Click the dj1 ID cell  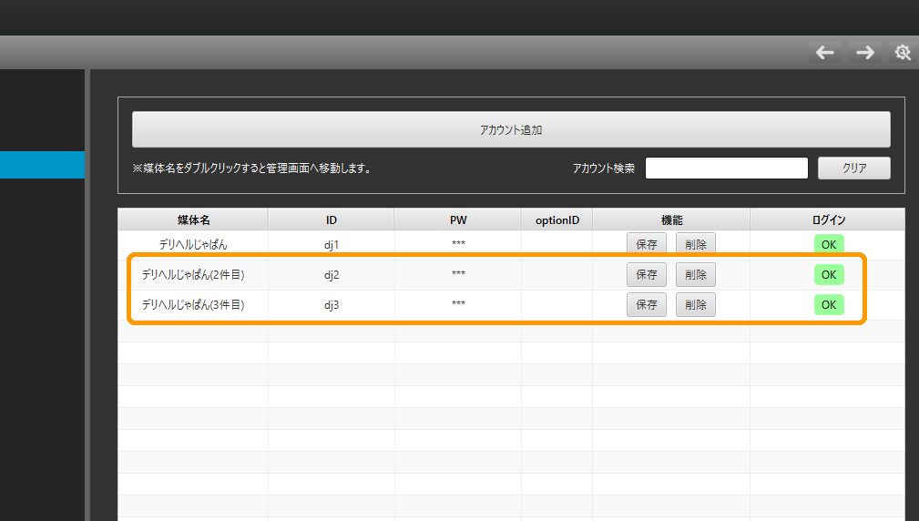332,245
